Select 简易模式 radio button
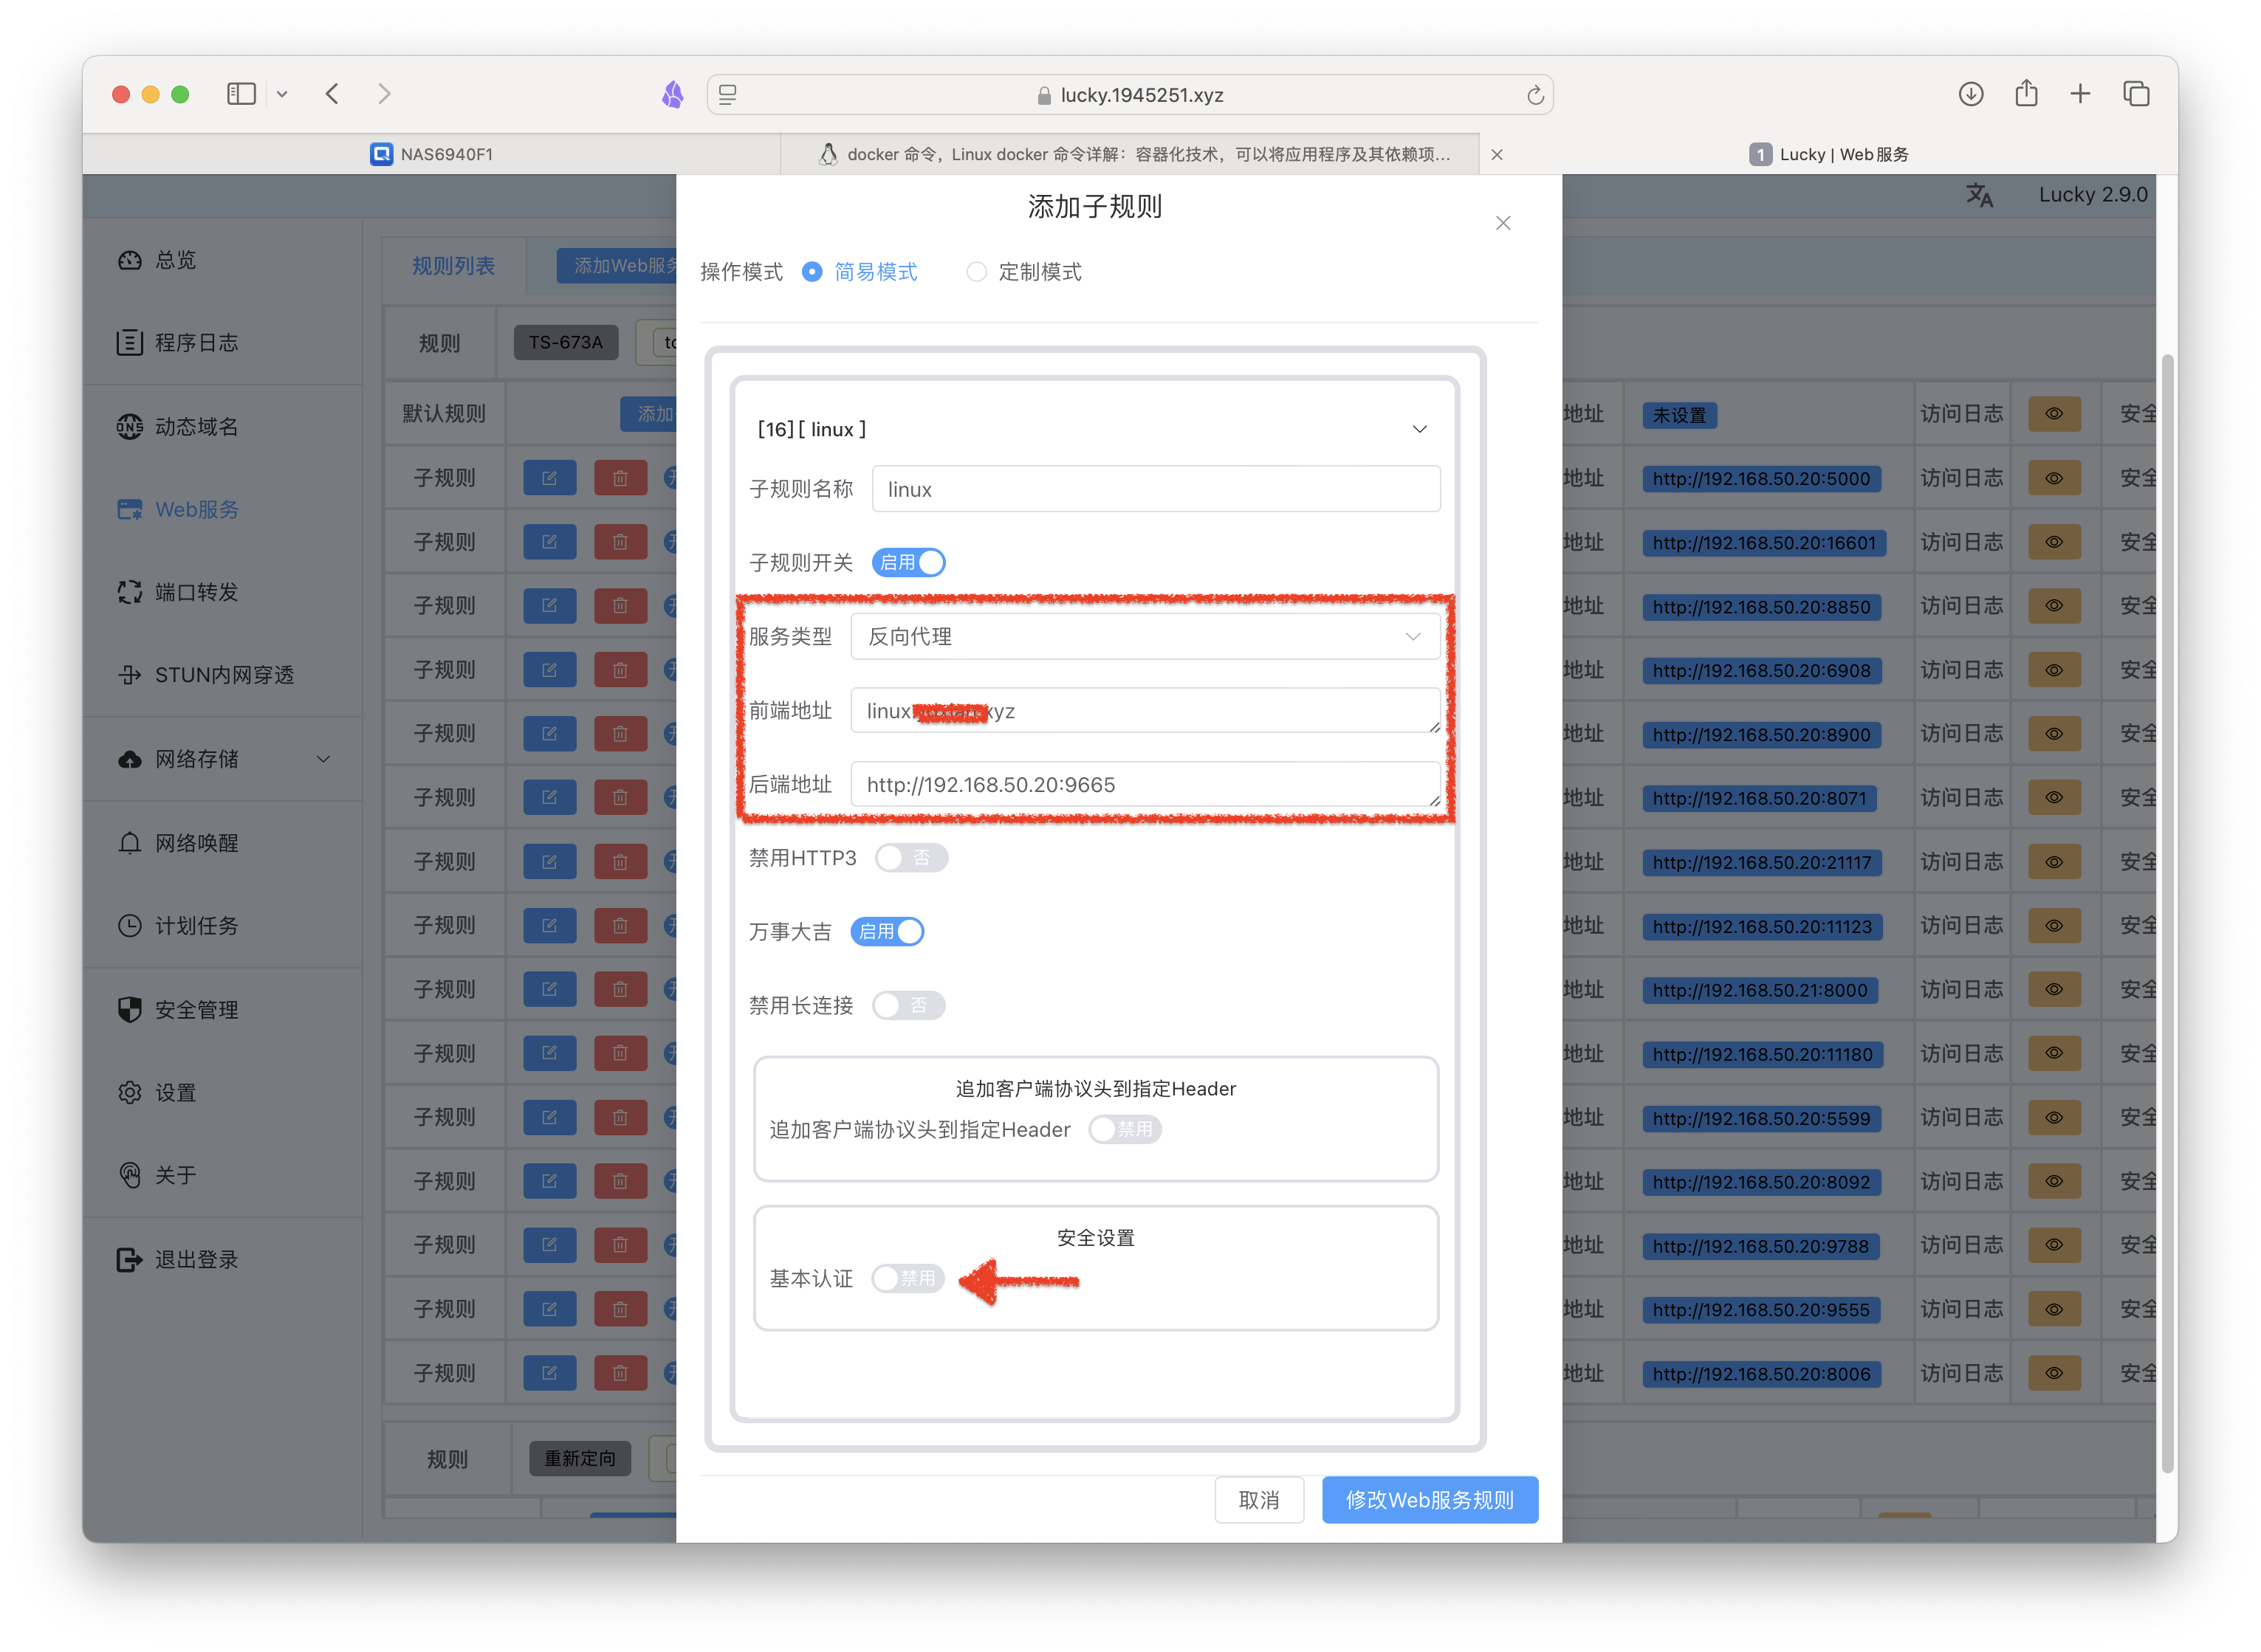The image size is (2261, 1652). [812, 272]
